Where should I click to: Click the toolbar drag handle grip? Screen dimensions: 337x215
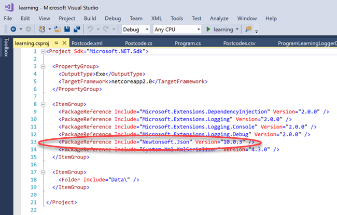pyautogui.click(x=6, y=29)
